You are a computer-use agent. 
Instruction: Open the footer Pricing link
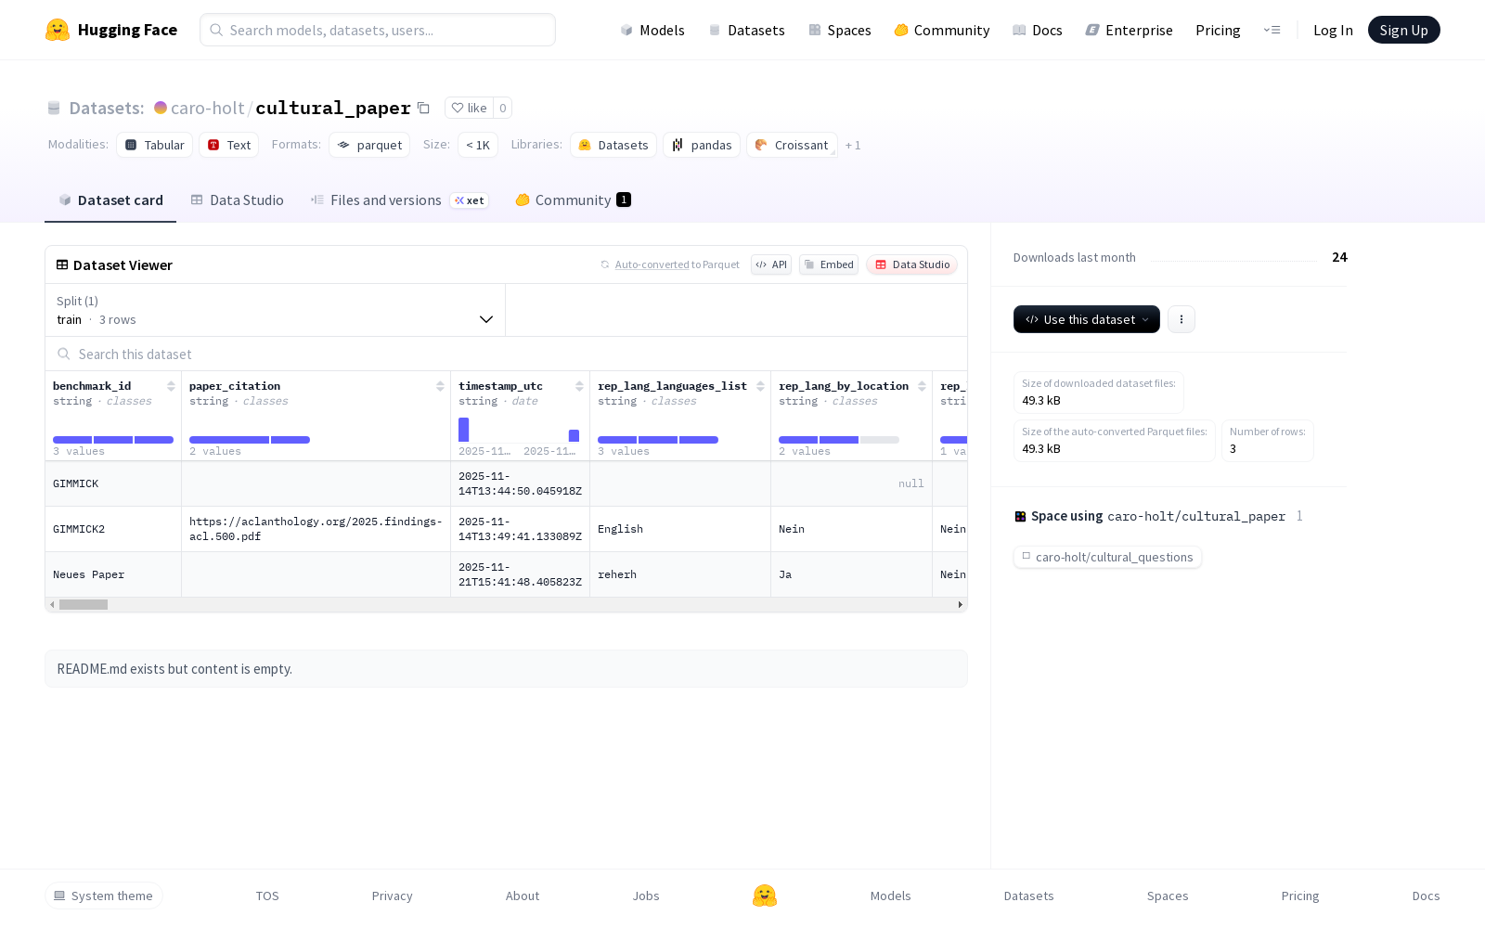click(1300, 896)
